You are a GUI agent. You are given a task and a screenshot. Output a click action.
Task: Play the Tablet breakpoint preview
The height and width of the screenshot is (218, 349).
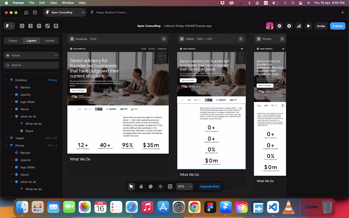click(182, 39)
